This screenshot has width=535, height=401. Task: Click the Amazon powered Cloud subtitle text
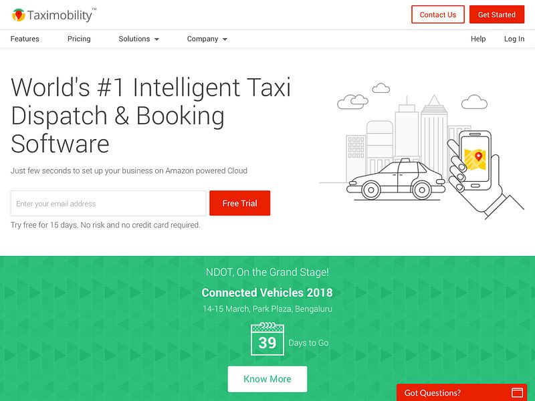pyautogui.click(x=129, y=170)
